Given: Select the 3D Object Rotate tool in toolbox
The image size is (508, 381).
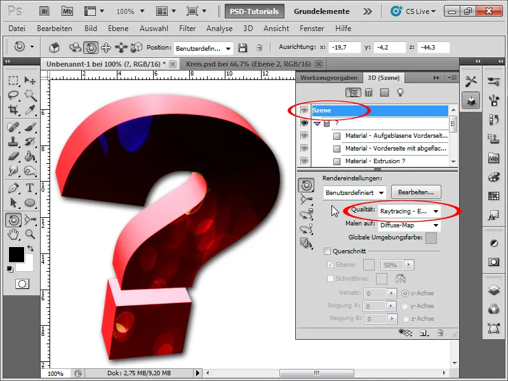Looking at the screenshot, I should pyautogui.click(x=13, y=220).
